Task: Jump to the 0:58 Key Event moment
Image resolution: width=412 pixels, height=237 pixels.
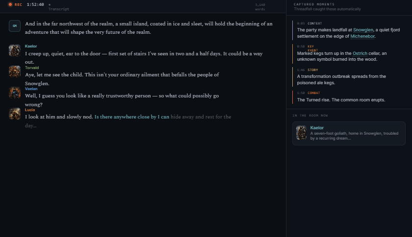Action: 349,53
